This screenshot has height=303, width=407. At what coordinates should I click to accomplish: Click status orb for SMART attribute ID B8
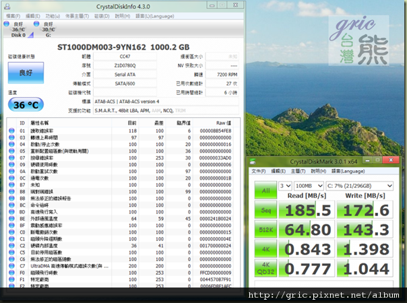pyautogui.click(x=11, y=191)
